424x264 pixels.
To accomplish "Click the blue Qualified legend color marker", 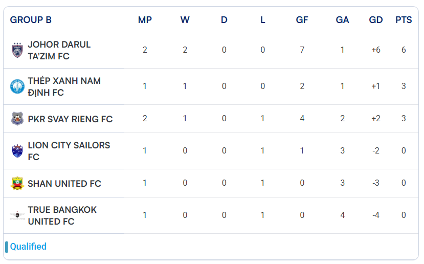I will tap(7, 247).
